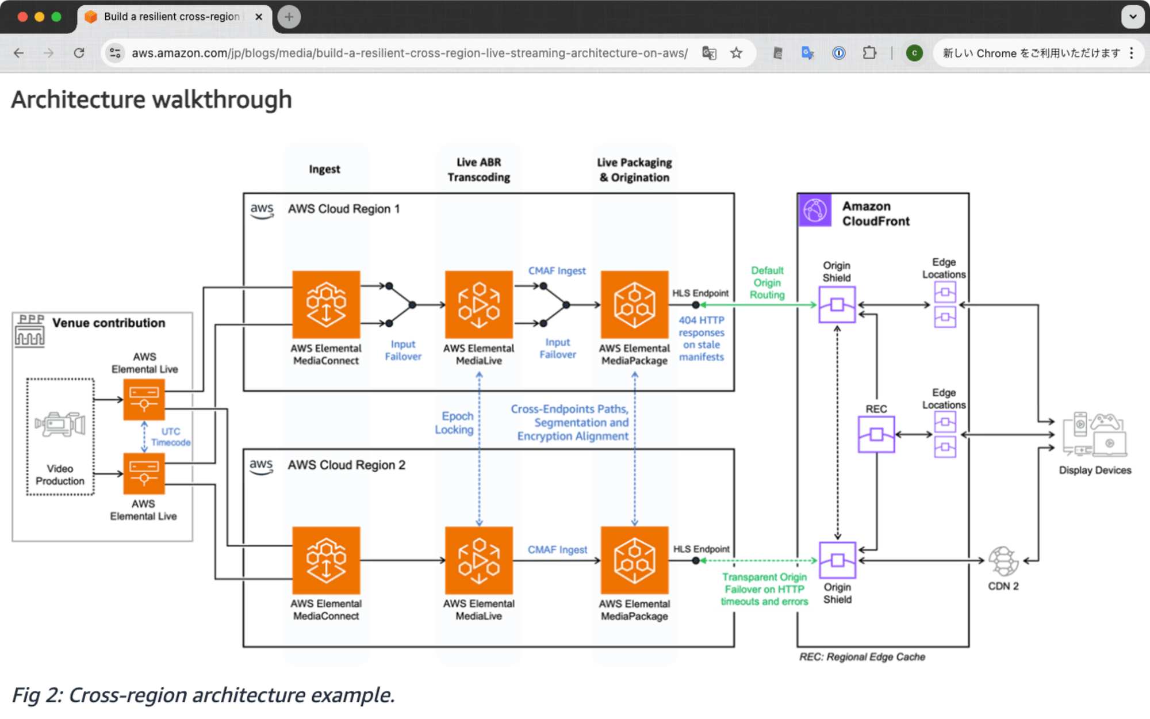The image size is (1150, 719).
Task: Click the browser back arrow
Action: (x=19, y=53)
